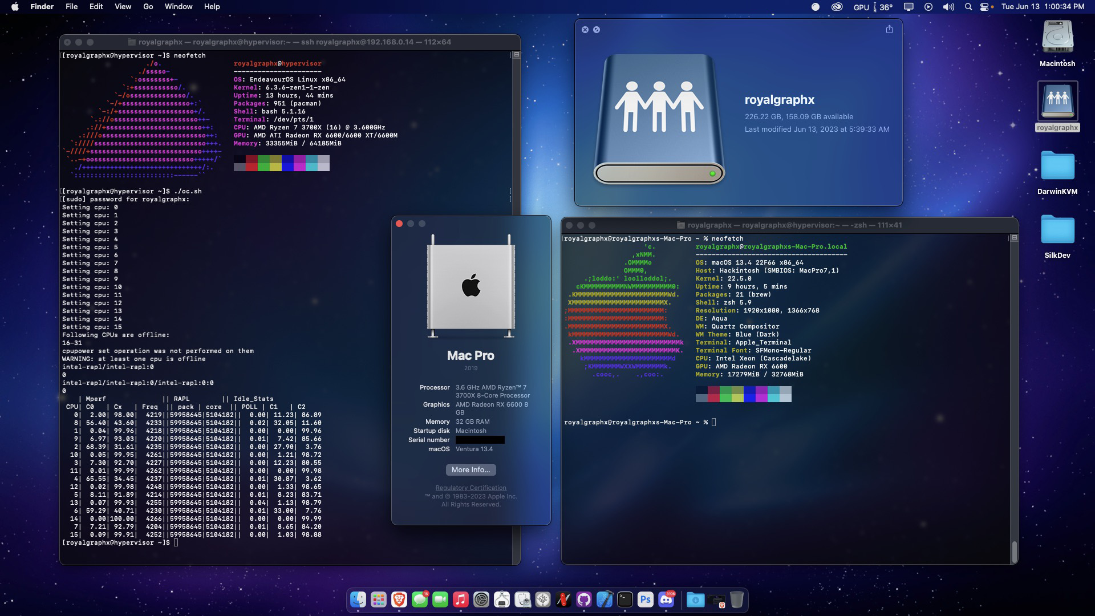Image resolution: width=1095 pixels, height=616 pixels.
Task: Click the 'Host: Hackintosh (SMBIOS: MacPro7,1)' line
Action: click(x=767, y=270)
